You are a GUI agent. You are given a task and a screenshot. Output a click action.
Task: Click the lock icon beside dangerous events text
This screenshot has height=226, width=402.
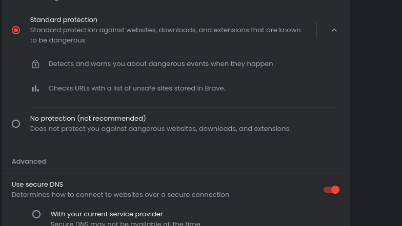click(x=35, y=64)
